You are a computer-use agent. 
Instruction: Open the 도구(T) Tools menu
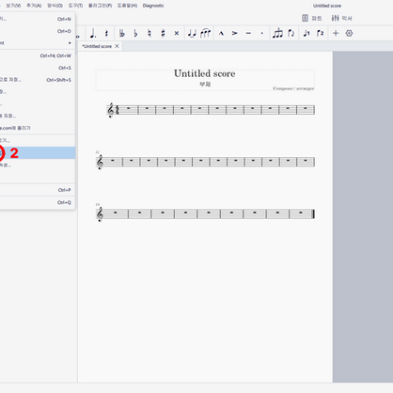(x=75, y=6)
